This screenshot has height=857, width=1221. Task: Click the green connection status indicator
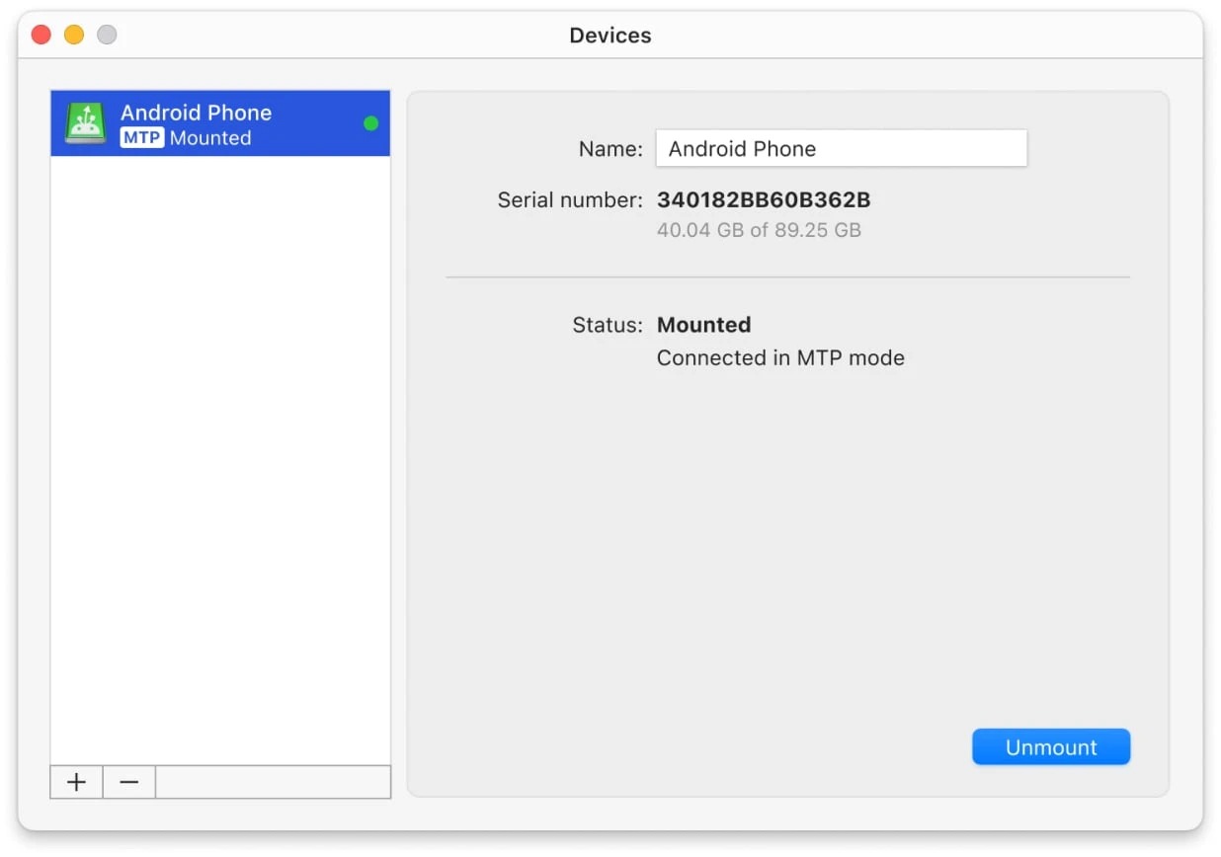click(370, 123)
